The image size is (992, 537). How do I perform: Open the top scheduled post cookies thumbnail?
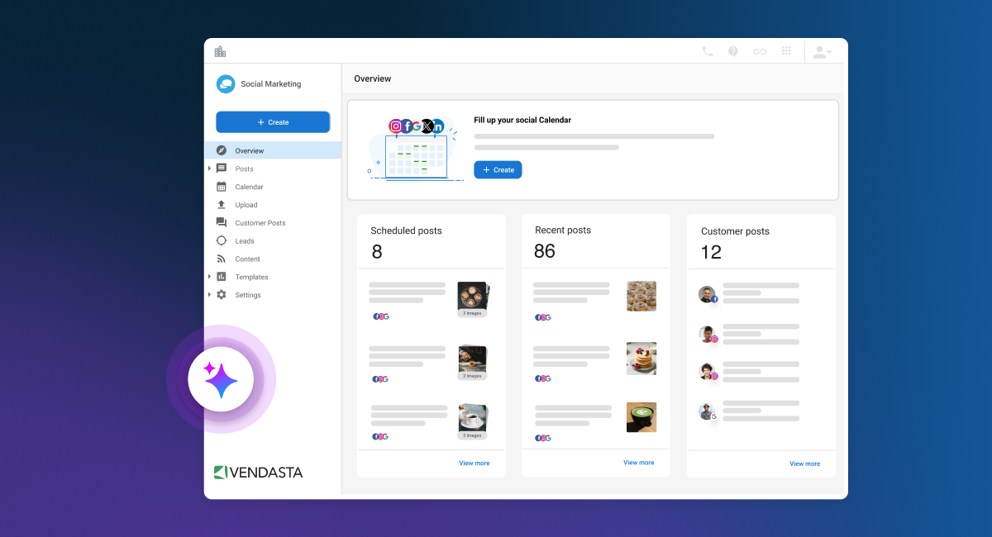(x=474, y=299)
